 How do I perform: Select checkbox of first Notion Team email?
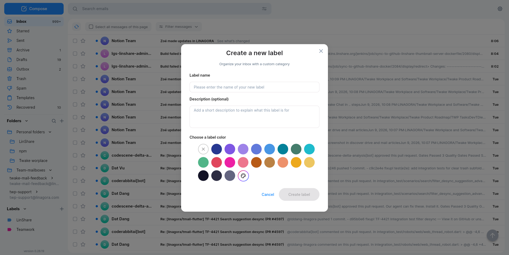[x=75, y=41]
